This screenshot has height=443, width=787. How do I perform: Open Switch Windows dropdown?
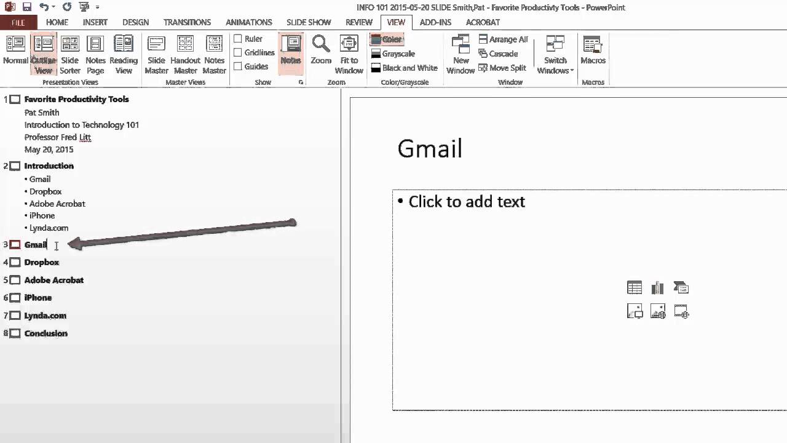click(x=555, y=54)
